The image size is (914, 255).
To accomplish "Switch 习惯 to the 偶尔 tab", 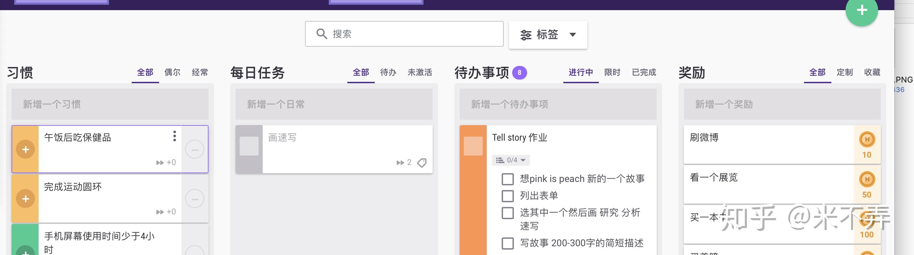I will pyautogui.click(x=172, y=73).
